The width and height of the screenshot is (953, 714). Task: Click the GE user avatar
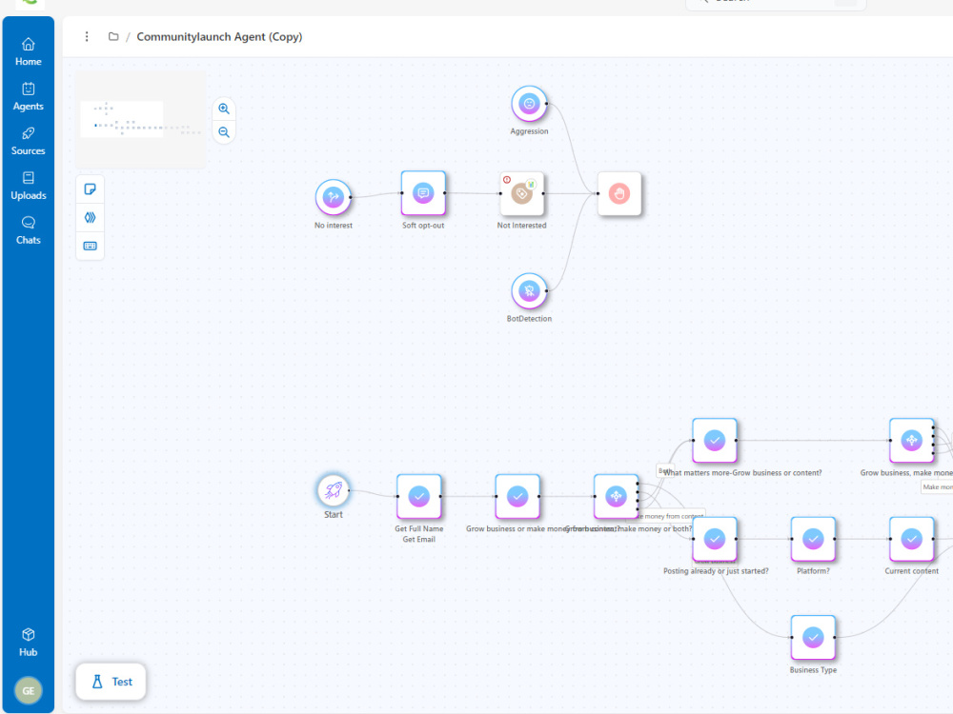pyautogui.click(x=28, y=690)
